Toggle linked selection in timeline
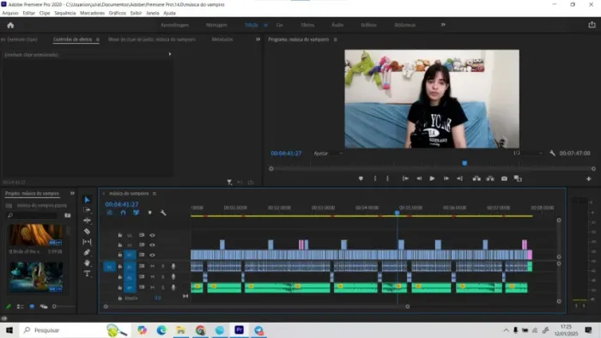The image size is (601, 338). (x=136, y=213)
